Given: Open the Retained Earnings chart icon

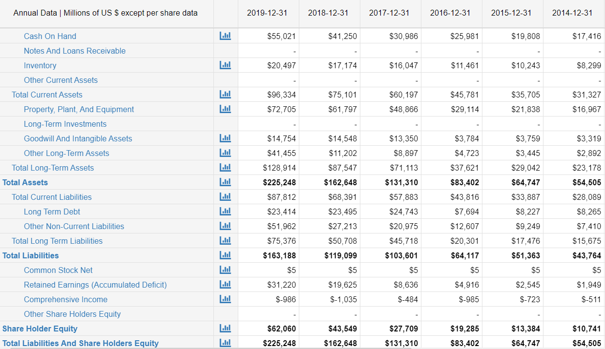Looking at the screenshot, I should 225,284.
